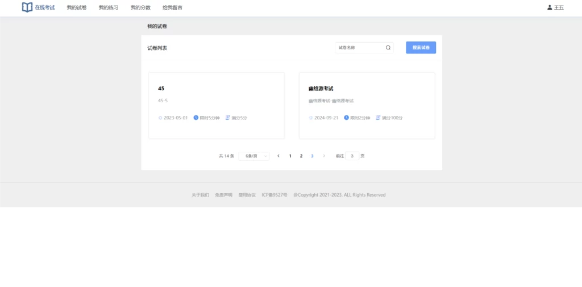
Task: Click the 前往 page number input box
Action: [352, 156]
